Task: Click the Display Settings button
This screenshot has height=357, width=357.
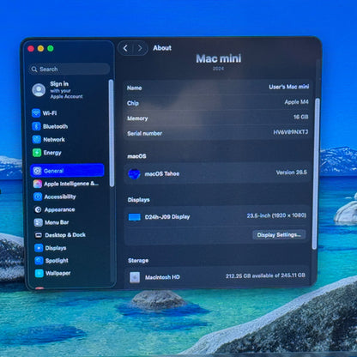Action: 279,235
